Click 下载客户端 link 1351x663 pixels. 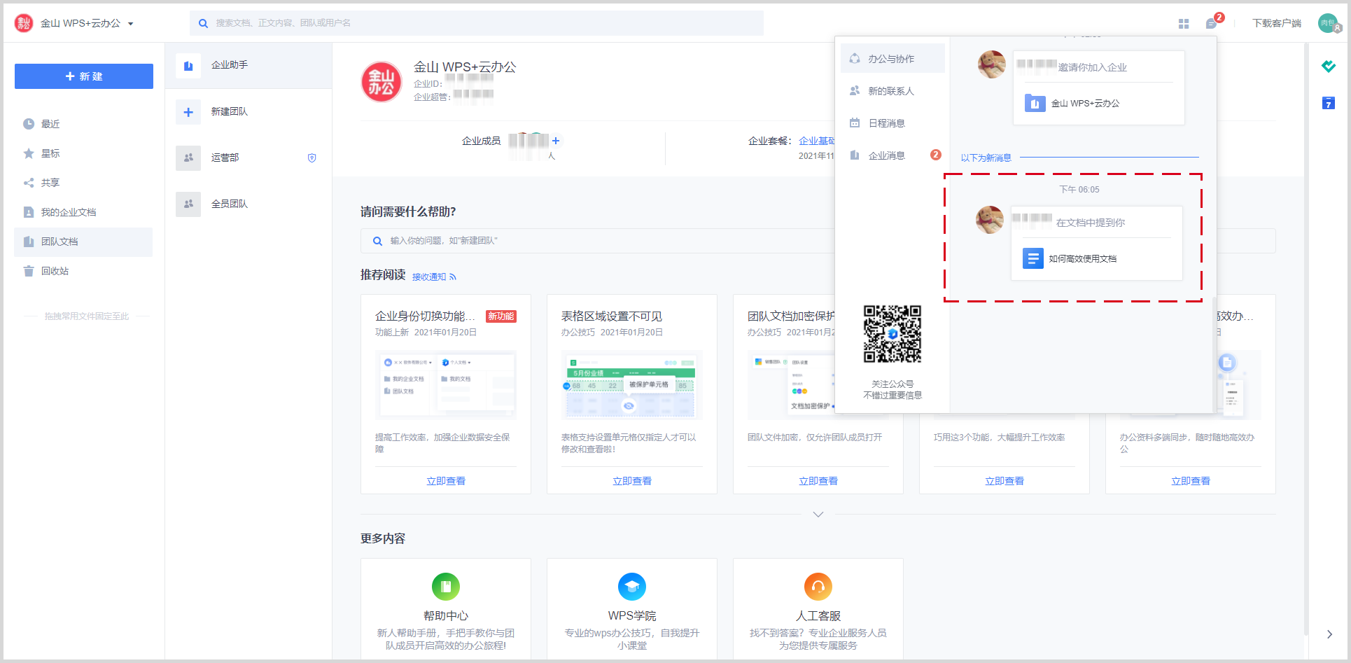[x=1277, y=23]
